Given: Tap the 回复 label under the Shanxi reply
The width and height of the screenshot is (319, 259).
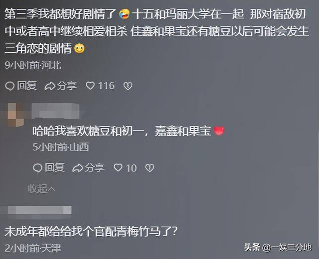Looking at the screenshot, I should click(54, 167).
